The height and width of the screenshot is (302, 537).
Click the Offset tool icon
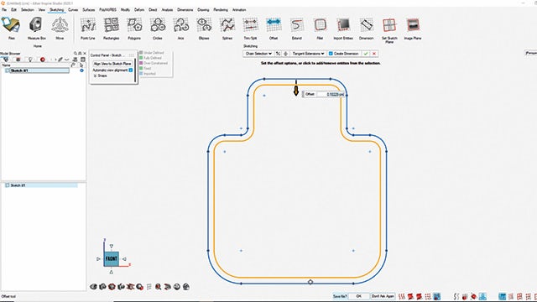pyautogui.click(x=274, y=25)
